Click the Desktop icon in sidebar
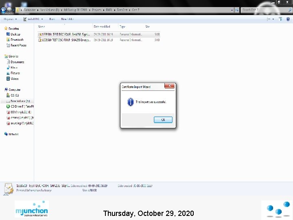The width and height of the screenshot is (293, 220). (8, 34)
